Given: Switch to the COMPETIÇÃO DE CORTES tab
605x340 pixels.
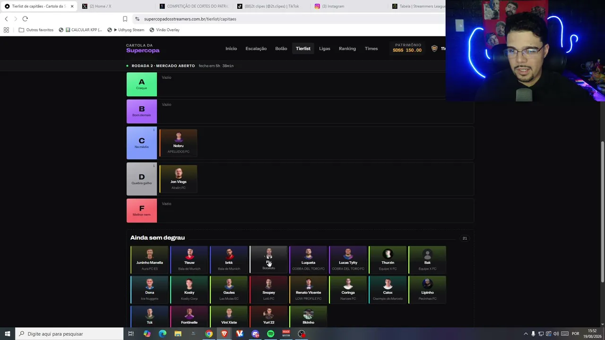Looking at the screenshot, I should 194,6.
